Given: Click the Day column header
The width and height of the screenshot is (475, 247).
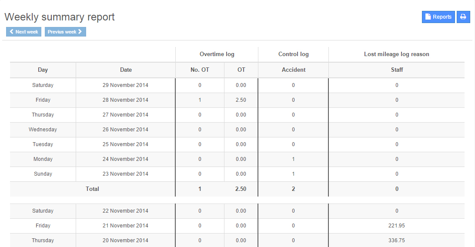Looking at the screenshot, I should [43, 70].
